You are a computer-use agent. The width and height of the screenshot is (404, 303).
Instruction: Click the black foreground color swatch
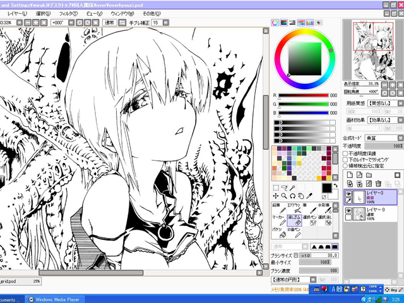pyautogui.click(x=327, y=188)
